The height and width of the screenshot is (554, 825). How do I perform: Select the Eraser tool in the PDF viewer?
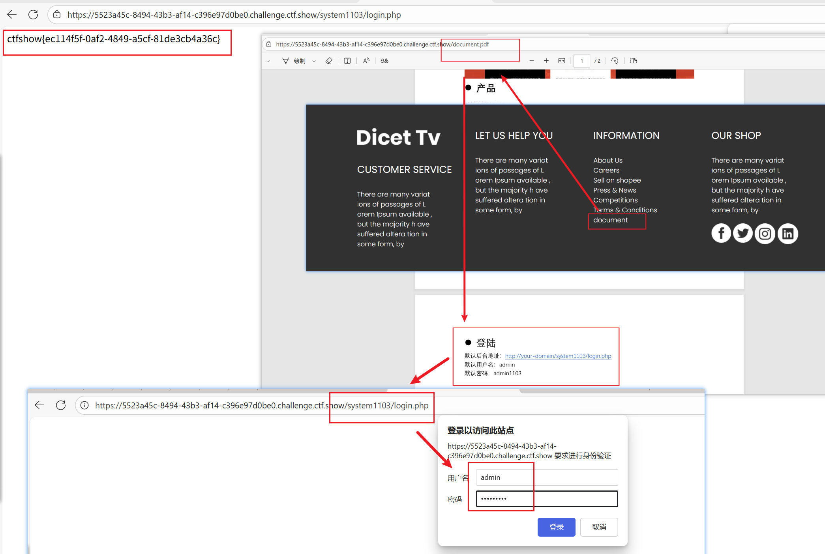(x=329, y=60)
